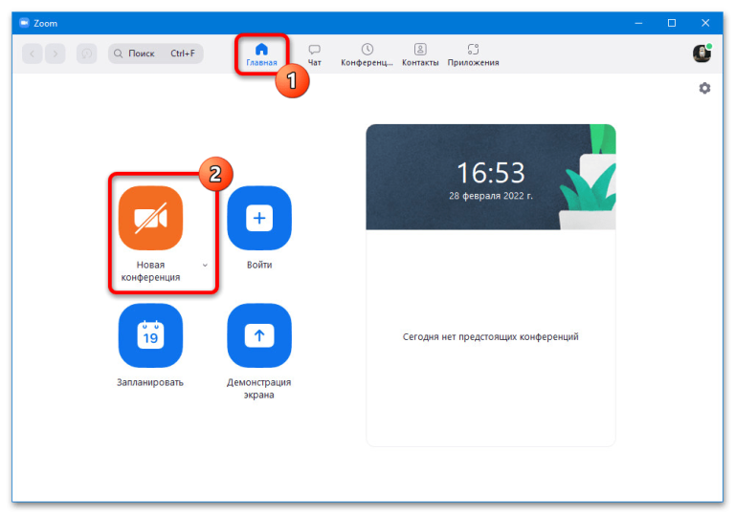Image resolution: width=735 pixels, height=514 pixels.
Task: Switch to the Контакты tab
Action: 420,54
